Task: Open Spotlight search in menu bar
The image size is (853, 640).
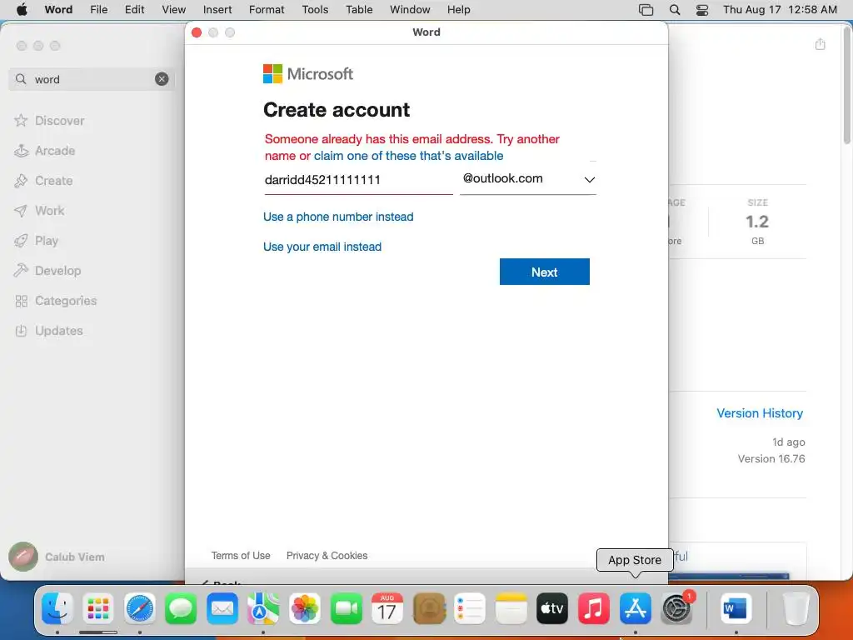Action: click(675, 10)
